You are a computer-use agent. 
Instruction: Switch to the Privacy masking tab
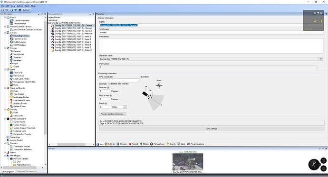click(195, 144)
